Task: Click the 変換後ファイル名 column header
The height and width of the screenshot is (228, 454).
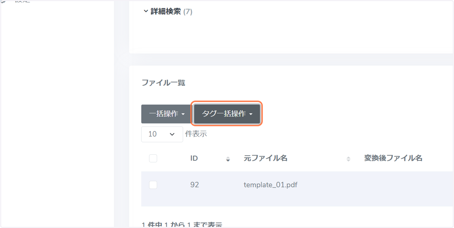Action: (x=393, y=158)
